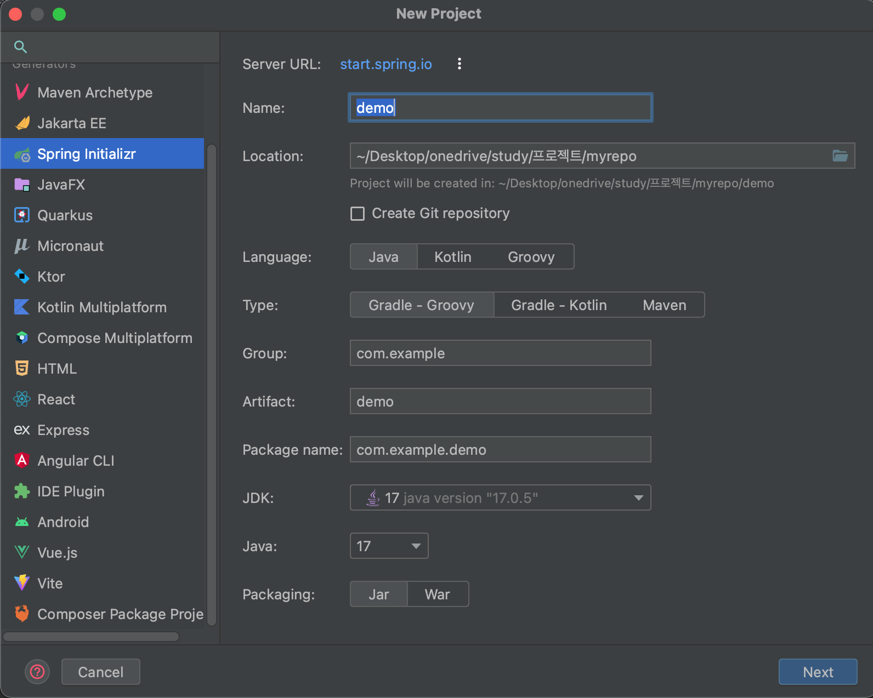Click the Compose Multiplatform icon

22,338
